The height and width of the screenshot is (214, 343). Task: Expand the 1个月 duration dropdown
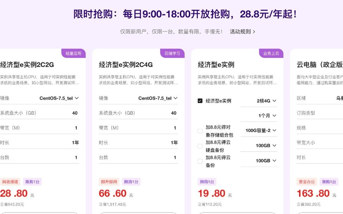[259, 116]
